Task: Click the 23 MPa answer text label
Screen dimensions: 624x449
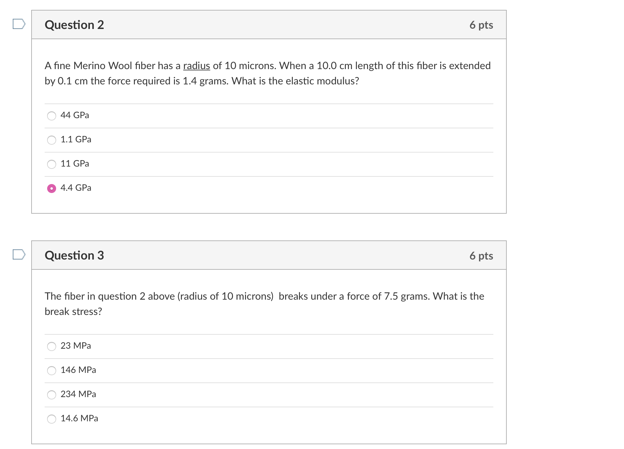Action: tap(76, 346)
